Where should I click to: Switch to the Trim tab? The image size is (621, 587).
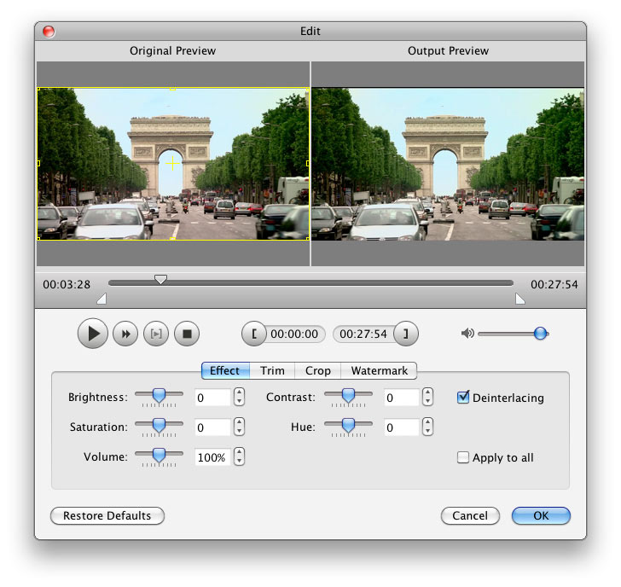[272, 371]
